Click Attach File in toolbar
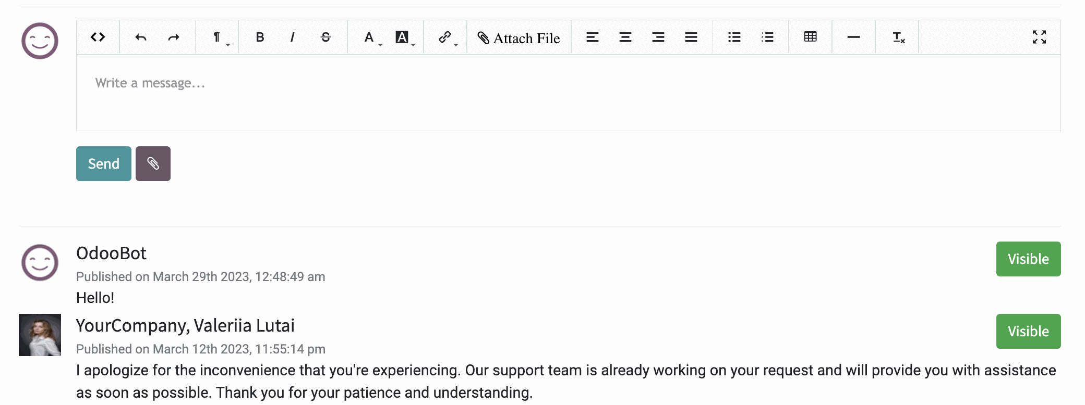This screenshot has height=405, width=1085. pyautogui.click(x=519, y=37)
